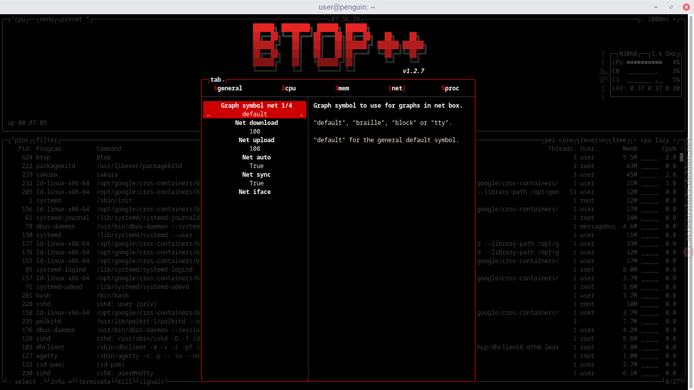
Task: Click the Threads: column header
Action: [562, 149]
